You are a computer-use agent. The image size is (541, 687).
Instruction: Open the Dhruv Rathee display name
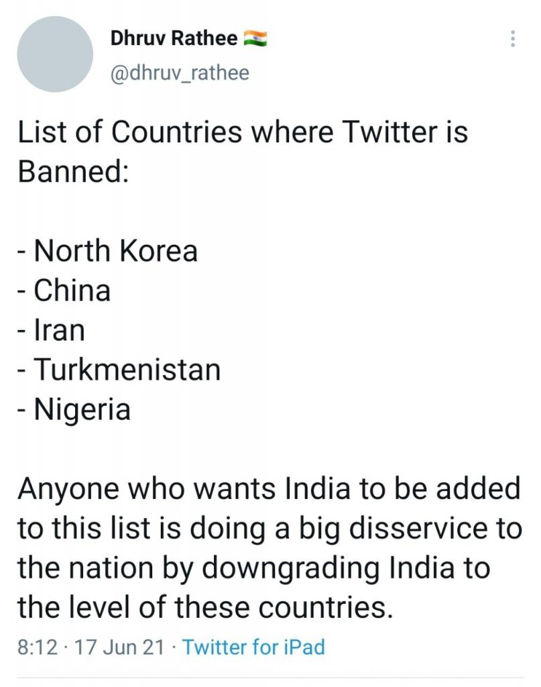pos(174,39)
